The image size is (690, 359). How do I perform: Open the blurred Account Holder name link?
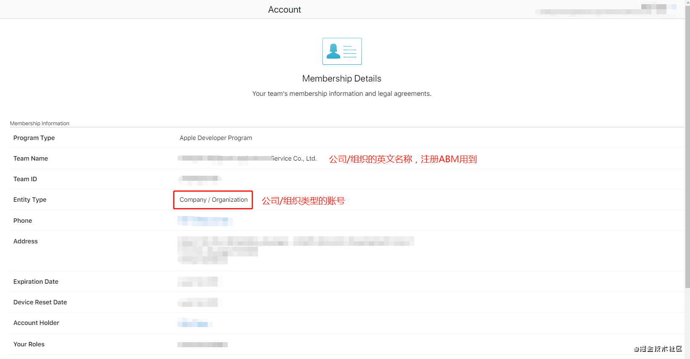(195, 323)
